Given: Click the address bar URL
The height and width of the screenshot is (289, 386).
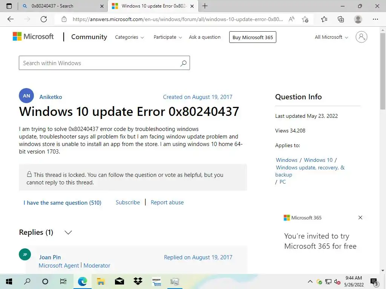Looking at the screenshot, I should (x=178, y=19).
